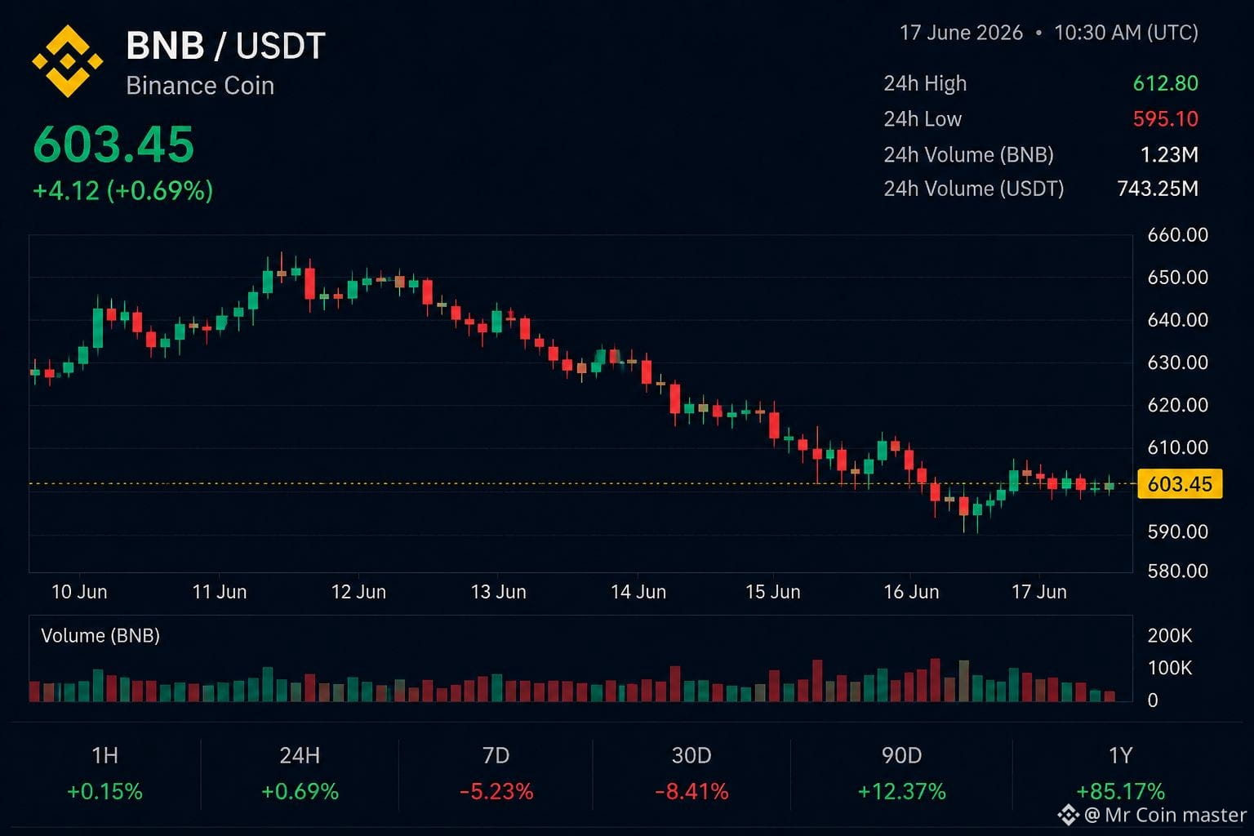This screenshot has height=836, width=1254.
Task: Click the +12.37% ninety-day change value
Action: tap(902, 792)
